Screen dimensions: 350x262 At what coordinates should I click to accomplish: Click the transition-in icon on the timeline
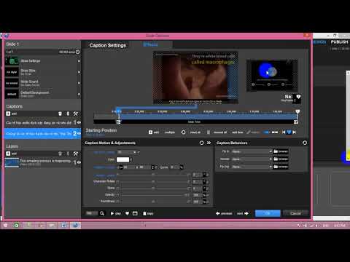tap(118, 122)
